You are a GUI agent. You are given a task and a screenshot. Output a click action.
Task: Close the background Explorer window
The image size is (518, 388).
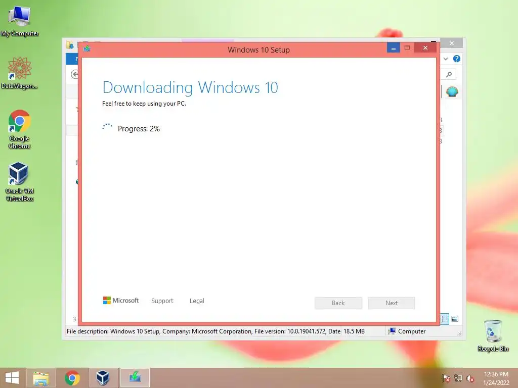click(452, 43)
